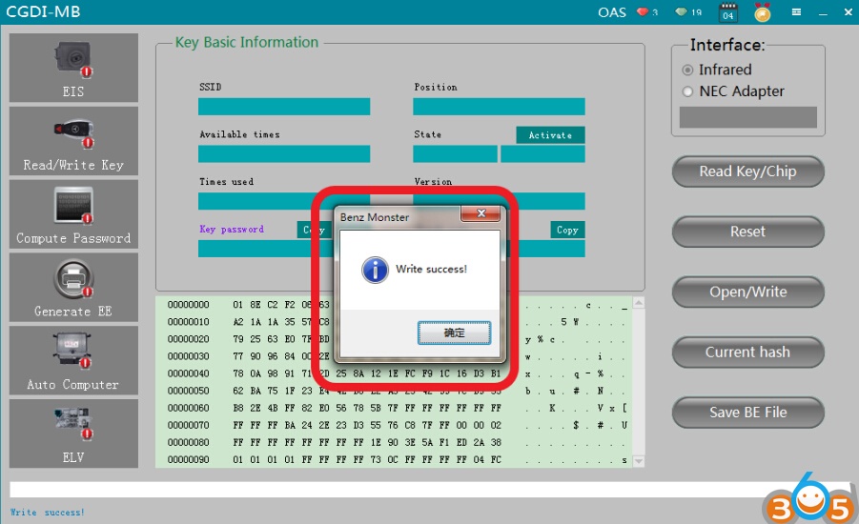
Task: Click the gold medal icon
Action: 762,12
